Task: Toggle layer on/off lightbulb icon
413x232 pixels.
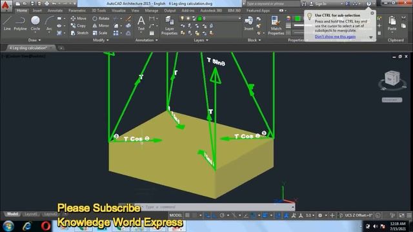Action: [x=182, y=19]
